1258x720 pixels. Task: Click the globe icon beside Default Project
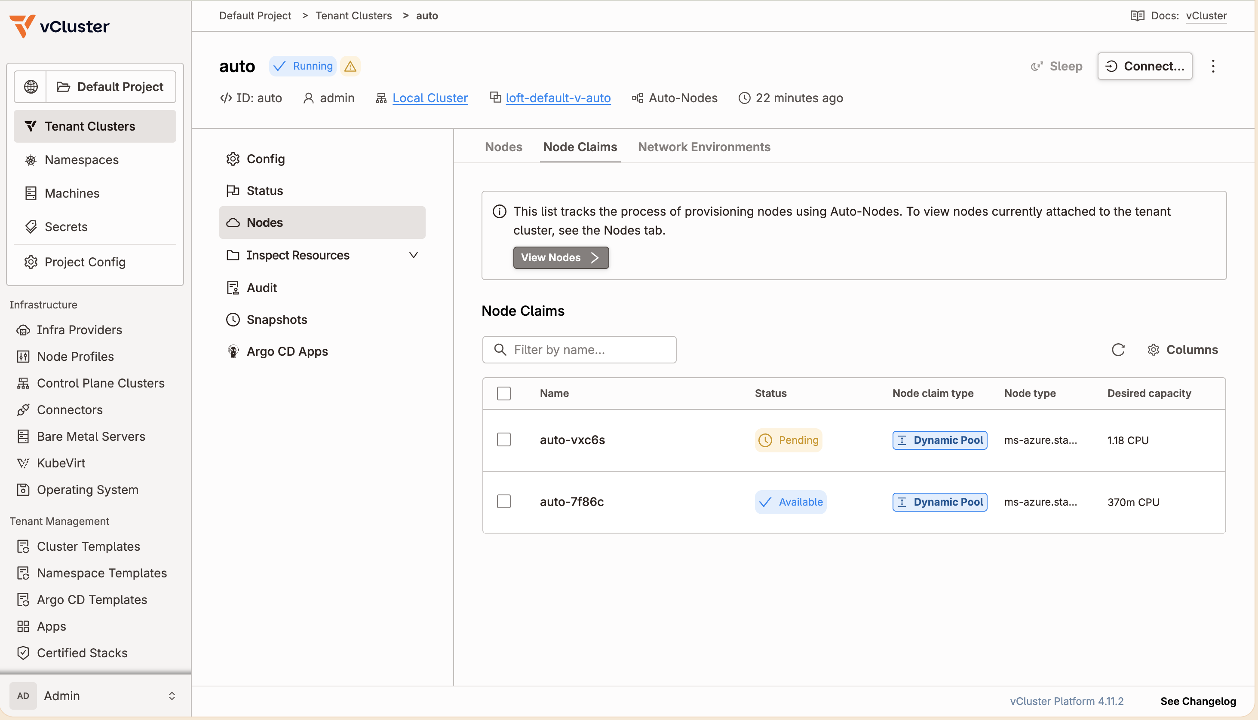click(x=31, y=86)
